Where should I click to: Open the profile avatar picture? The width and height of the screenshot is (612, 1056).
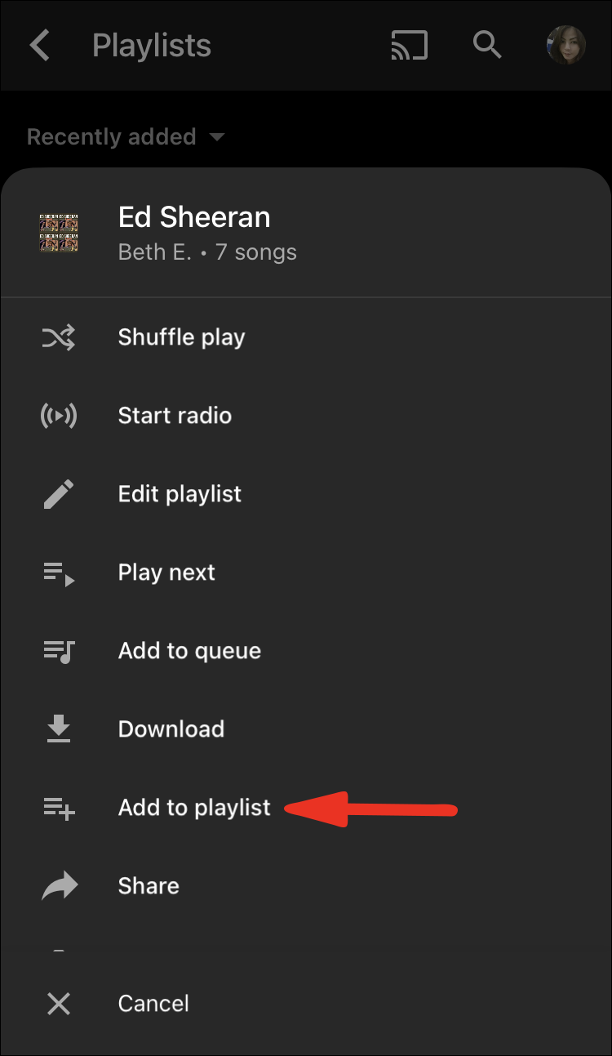565,46
